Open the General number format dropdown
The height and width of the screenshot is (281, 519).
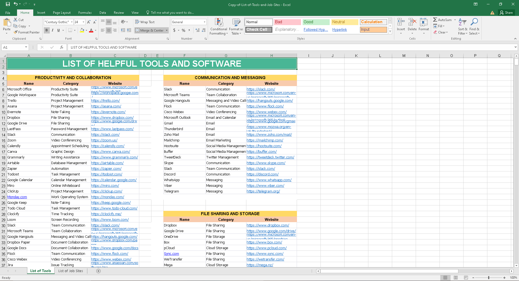pyautogui.click(x=204, y=22)
